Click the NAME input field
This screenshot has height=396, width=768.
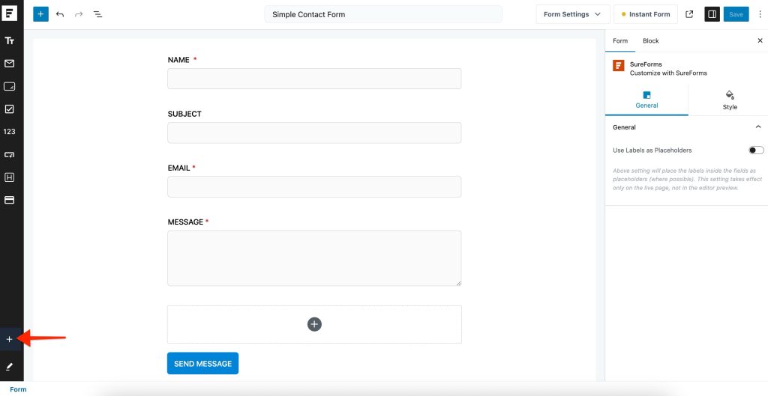click(314, 79)
